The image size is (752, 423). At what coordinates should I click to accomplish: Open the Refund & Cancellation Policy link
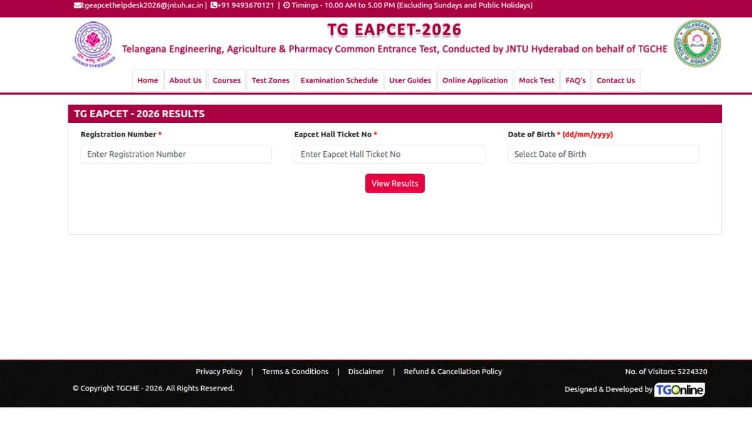tap(452, 372)
